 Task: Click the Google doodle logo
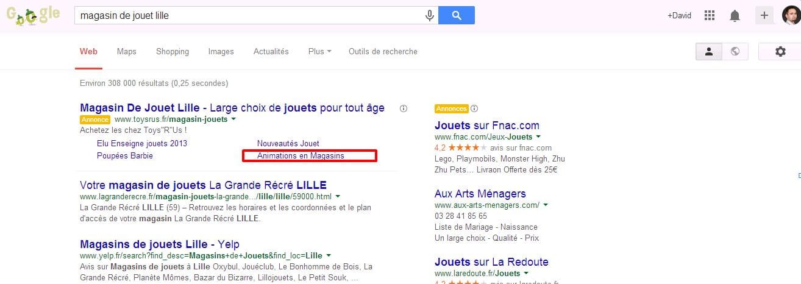click(x=33, y=15)
